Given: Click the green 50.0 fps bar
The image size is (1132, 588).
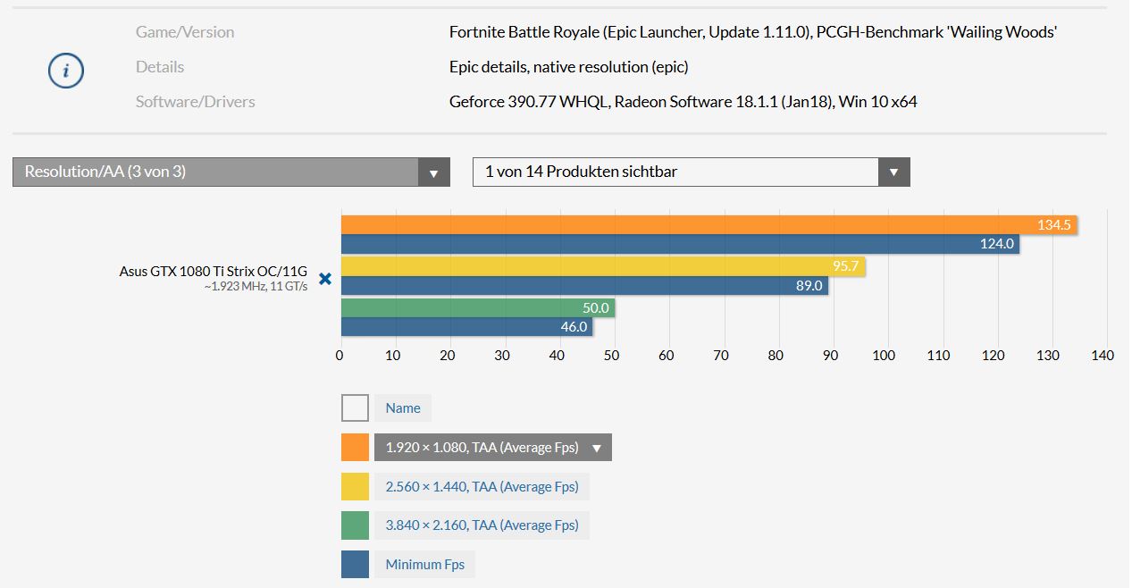Looking at the screenshot, I should point(478,307).
